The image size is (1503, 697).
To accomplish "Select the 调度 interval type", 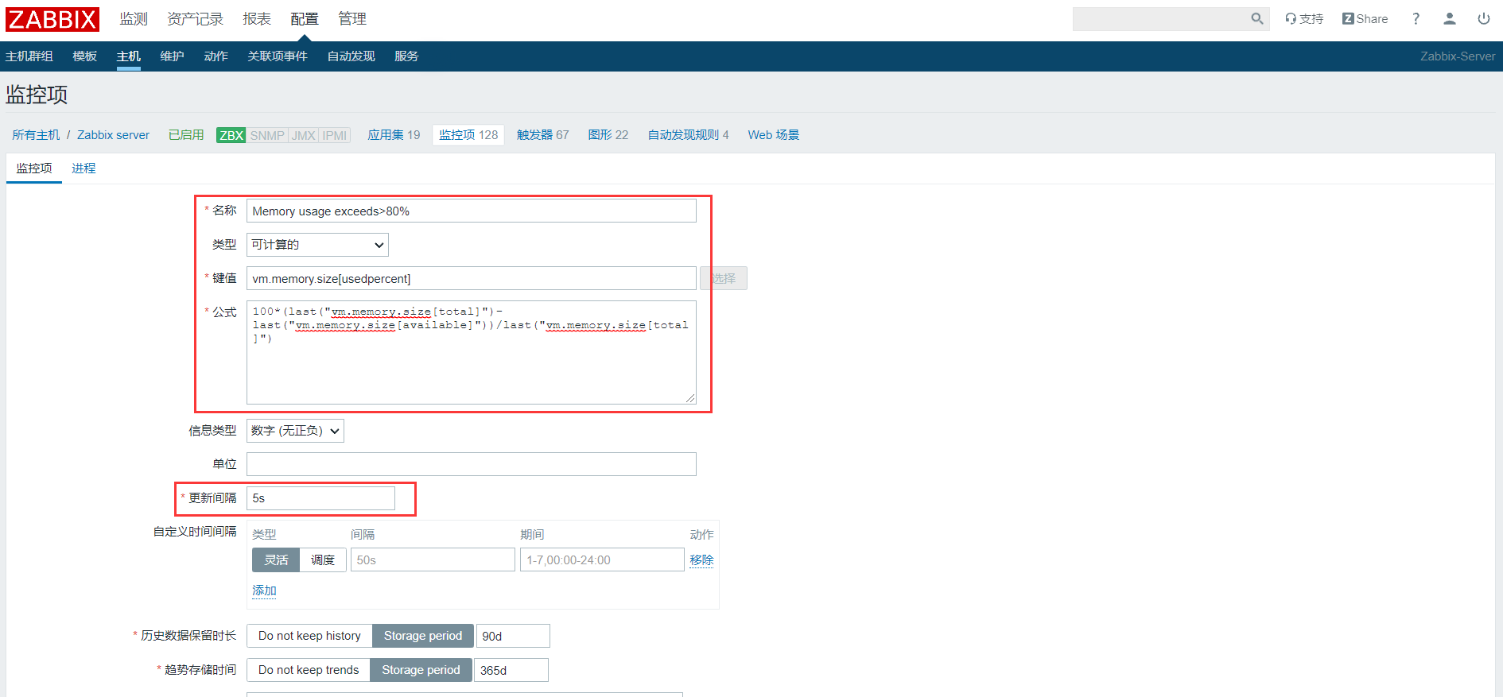I will tap(323, 560).
